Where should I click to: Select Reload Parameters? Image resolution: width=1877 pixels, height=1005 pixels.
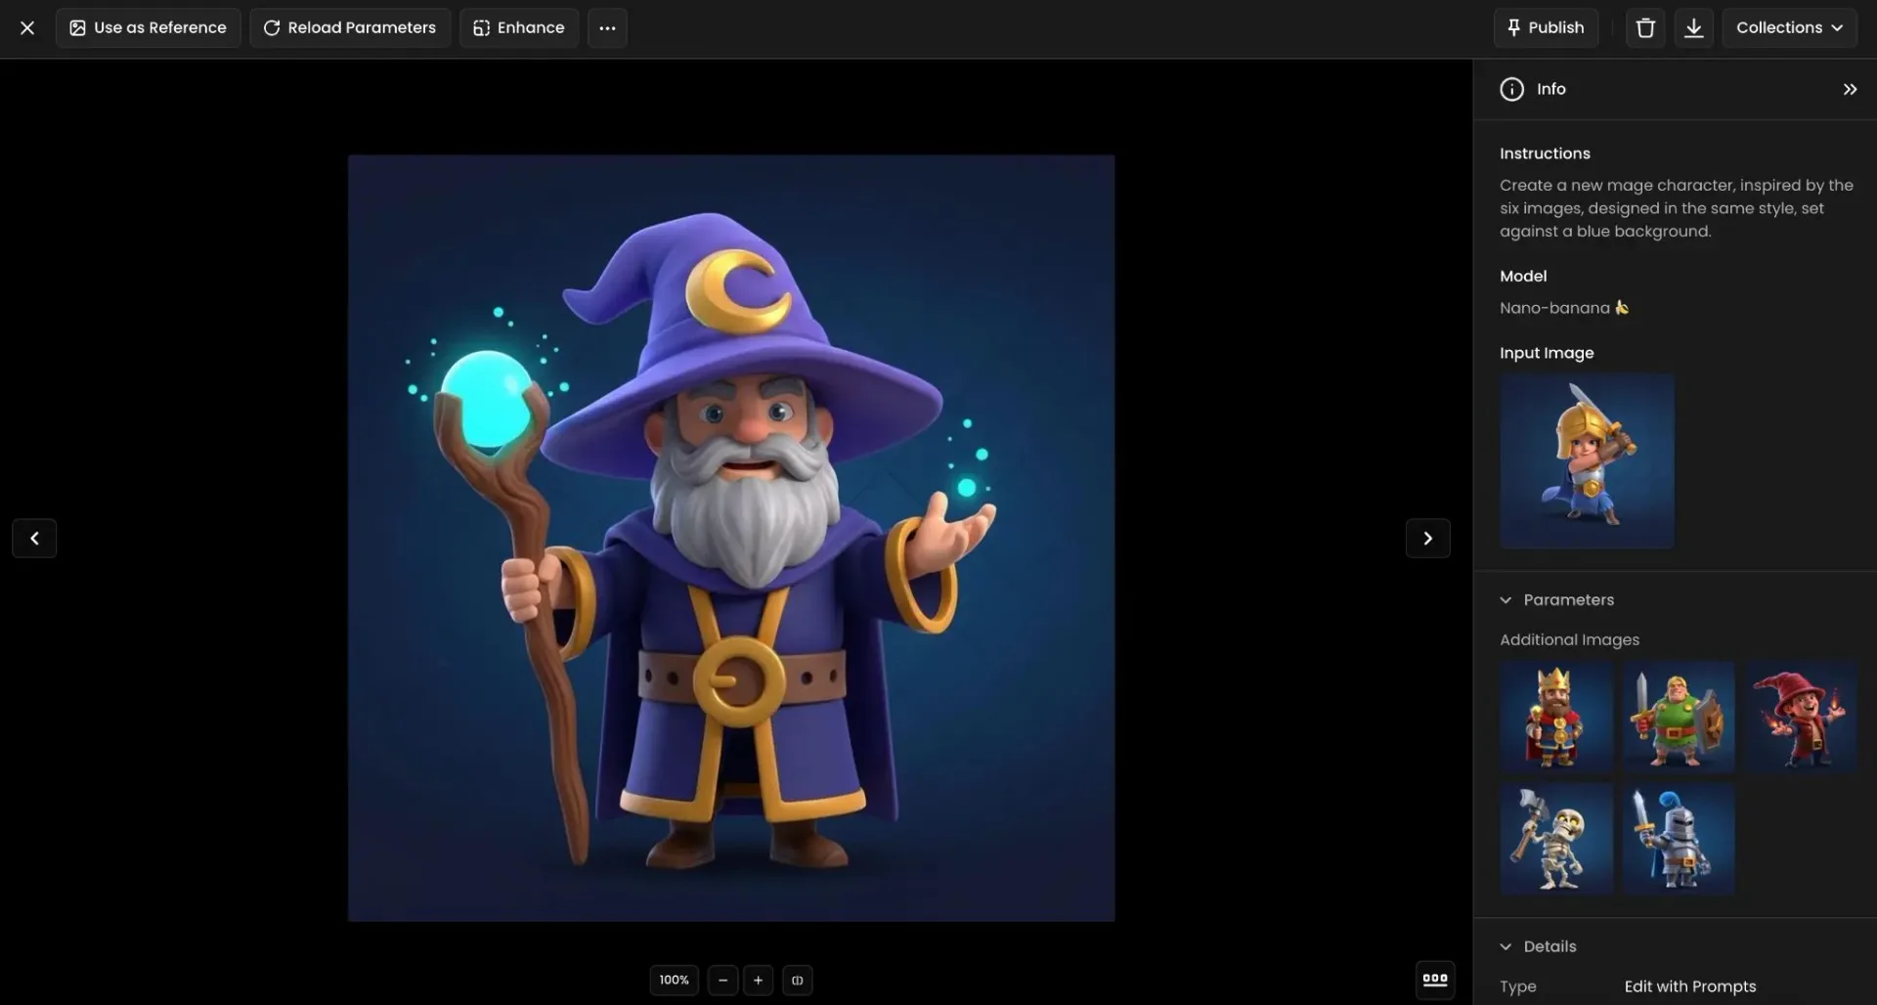[x=349, y=27]
